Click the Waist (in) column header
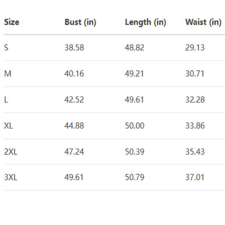This screenshot has width=225, height=225. pos(203,22)
